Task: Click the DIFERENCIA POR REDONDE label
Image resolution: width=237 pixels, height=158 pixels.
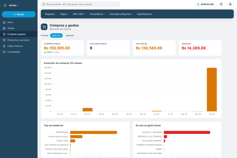Action: (x=149, y=154)
